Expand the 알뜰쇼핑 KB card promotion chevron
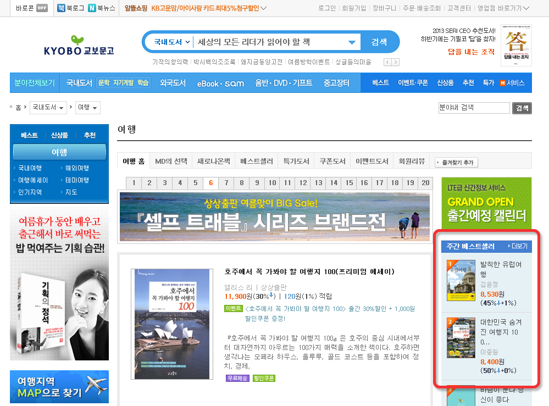 click(x=264, y=8)
